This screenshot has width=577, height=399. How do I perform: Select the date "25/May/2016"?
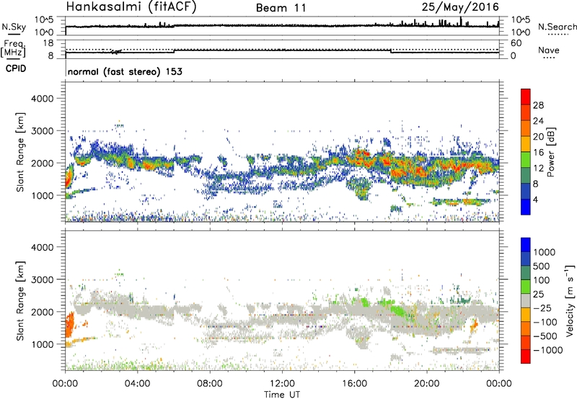(460, 6)
